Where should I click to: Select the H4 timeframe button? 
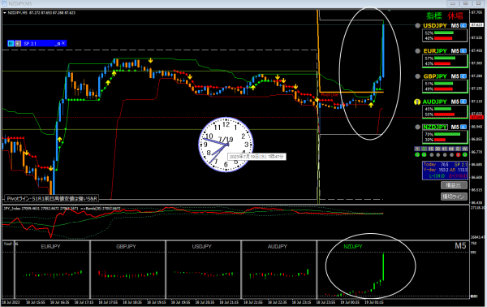[451, 149]
